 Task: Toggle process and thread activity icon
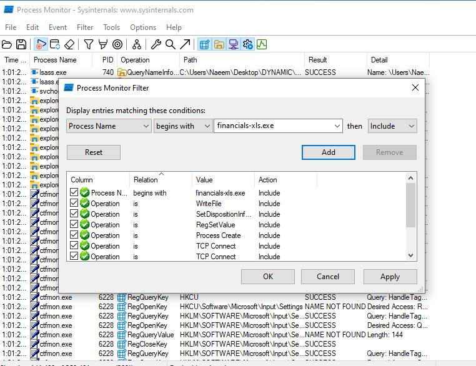click(248, 44)
